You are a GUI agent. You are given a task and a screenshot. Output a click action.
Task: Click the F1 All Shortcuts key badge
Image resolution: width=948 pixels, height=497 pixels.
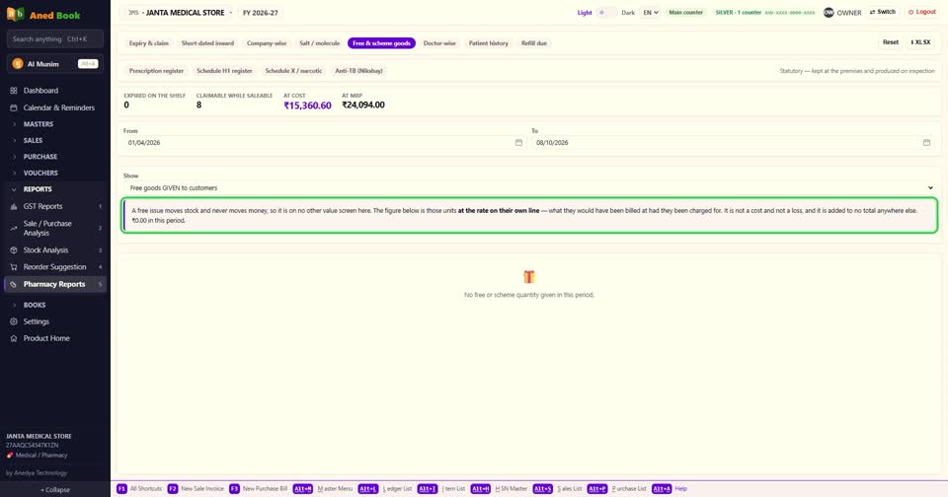tap(121, 488)
